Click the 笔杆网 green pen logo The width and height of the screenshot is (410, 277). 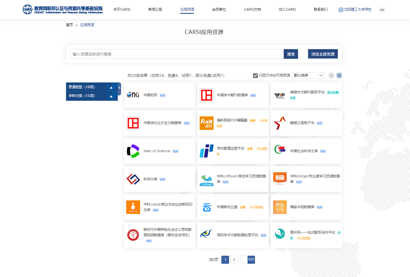point(280,234)
